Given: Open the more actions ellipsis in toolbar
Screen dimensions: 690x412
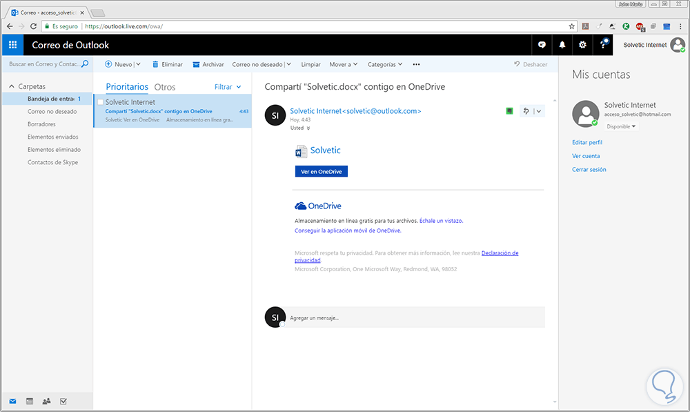Looking at the screenshot, I should pyautogui.click(x=416, y=64).
